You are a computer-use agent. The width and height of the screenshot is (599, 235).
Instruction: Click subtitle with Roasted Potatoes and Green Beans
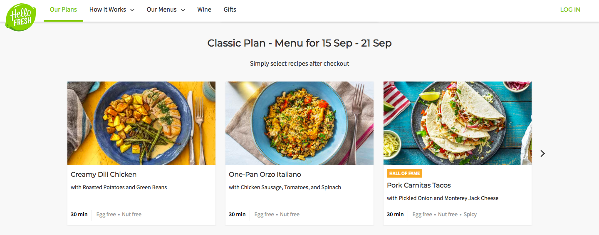(119, 188)
